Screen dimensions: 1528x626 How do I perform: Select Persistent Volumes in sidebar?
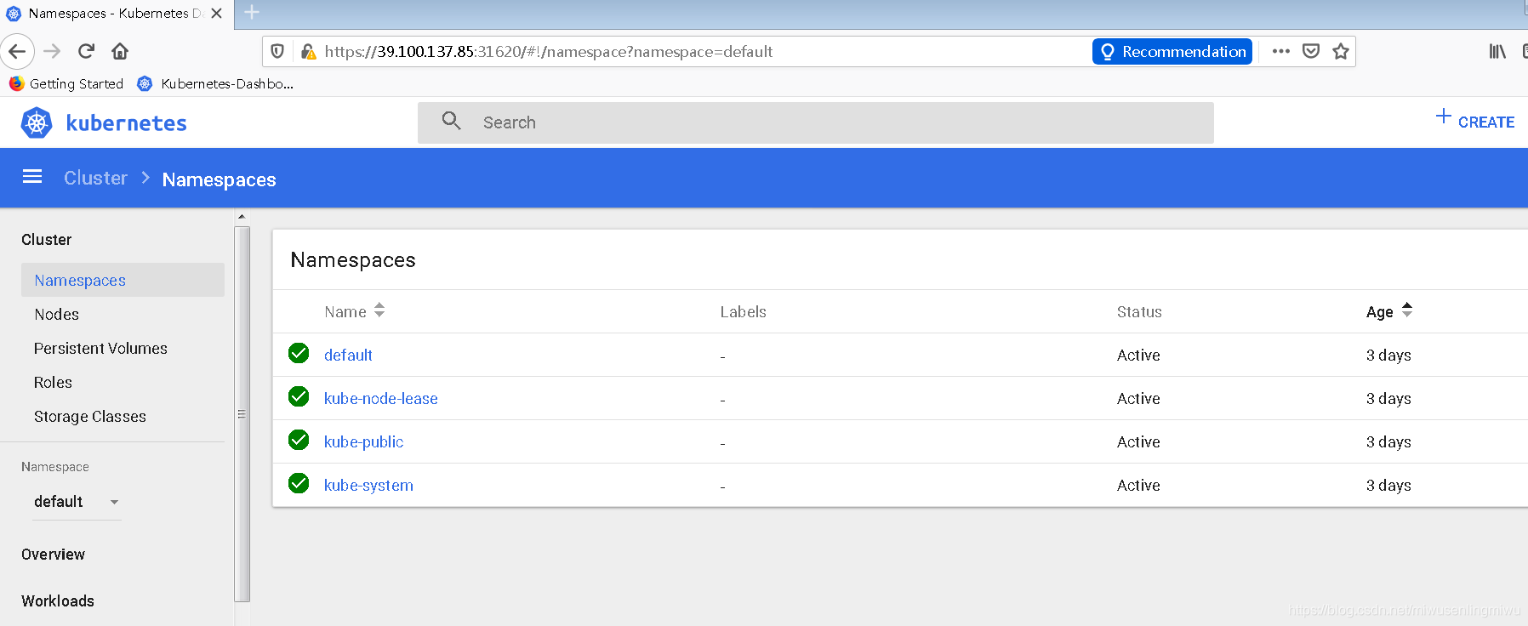tap(100, 349)
